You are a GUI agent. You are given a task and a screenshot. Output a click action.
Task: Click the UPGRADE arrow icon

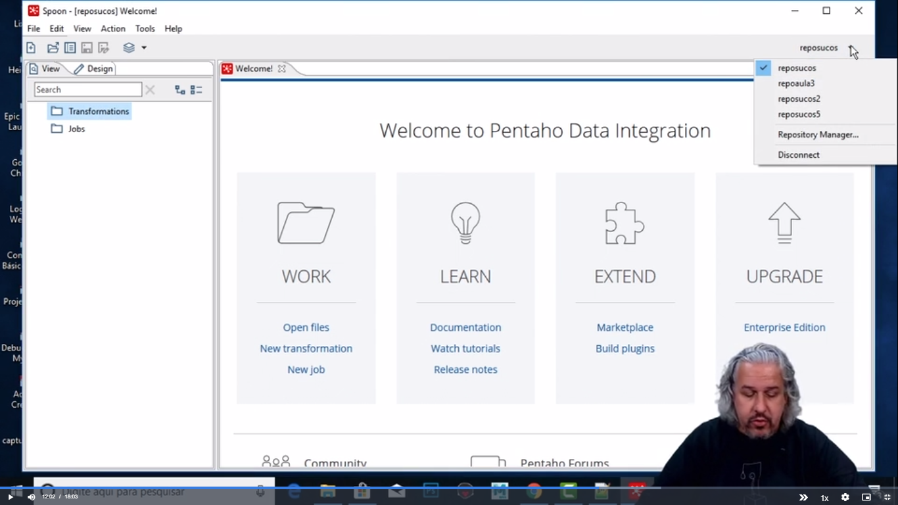(784, 223)
